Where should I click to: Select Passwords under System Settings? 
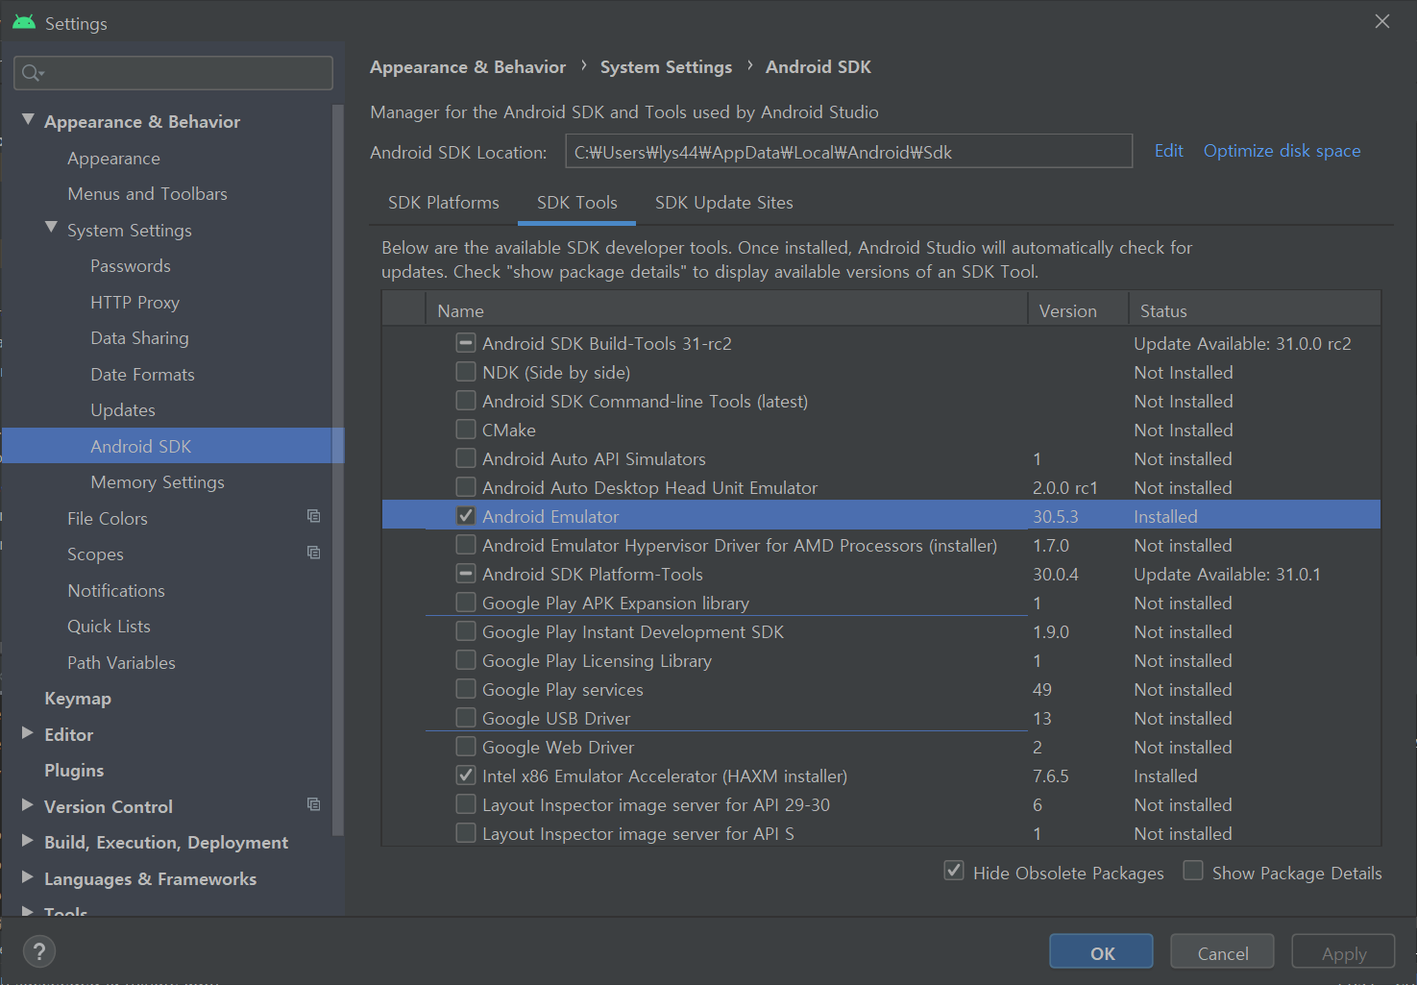[131, 266]
